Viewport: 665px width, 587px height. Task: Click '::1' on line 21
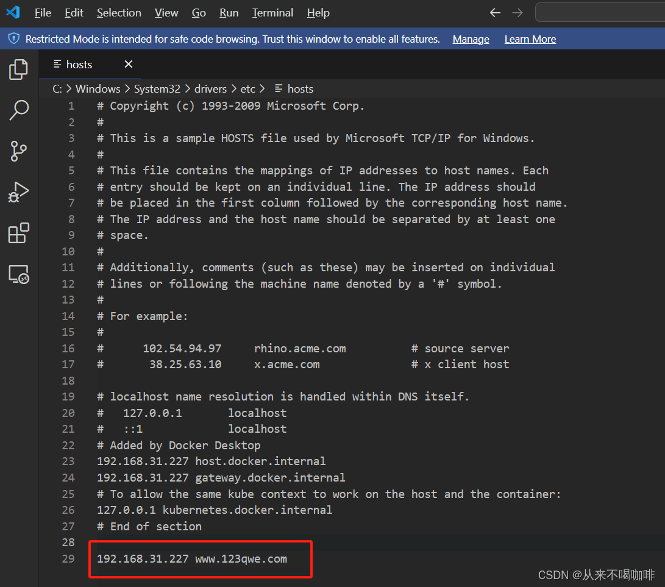click(133, 429)
